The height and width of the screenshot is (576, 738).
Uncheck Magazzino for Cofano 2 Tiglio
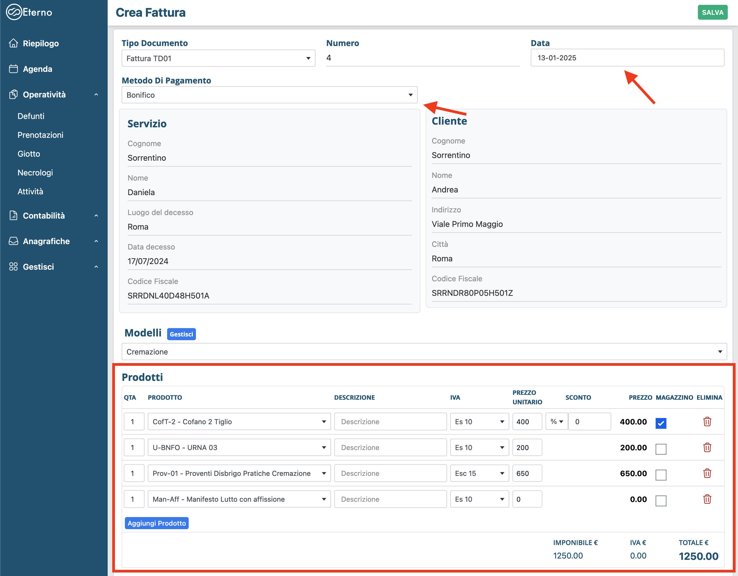(660, 423)
